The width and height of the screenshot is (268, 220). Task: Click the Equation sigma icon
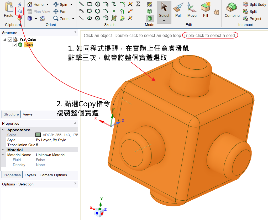click(x=138, y=4)
